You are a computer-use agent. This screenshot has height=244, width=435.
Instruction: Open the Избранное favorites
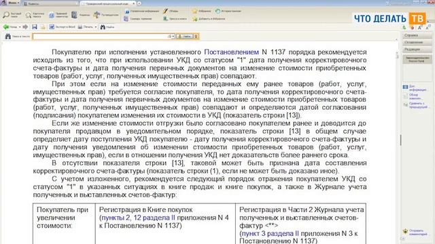201,11
